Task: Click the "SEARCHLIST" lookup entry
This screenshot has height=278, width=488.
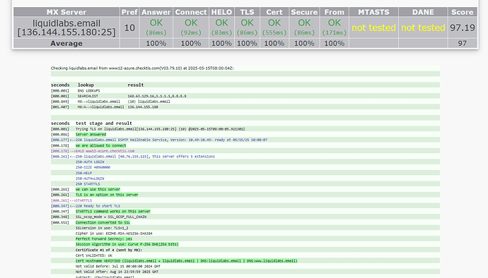Action: 88,96
